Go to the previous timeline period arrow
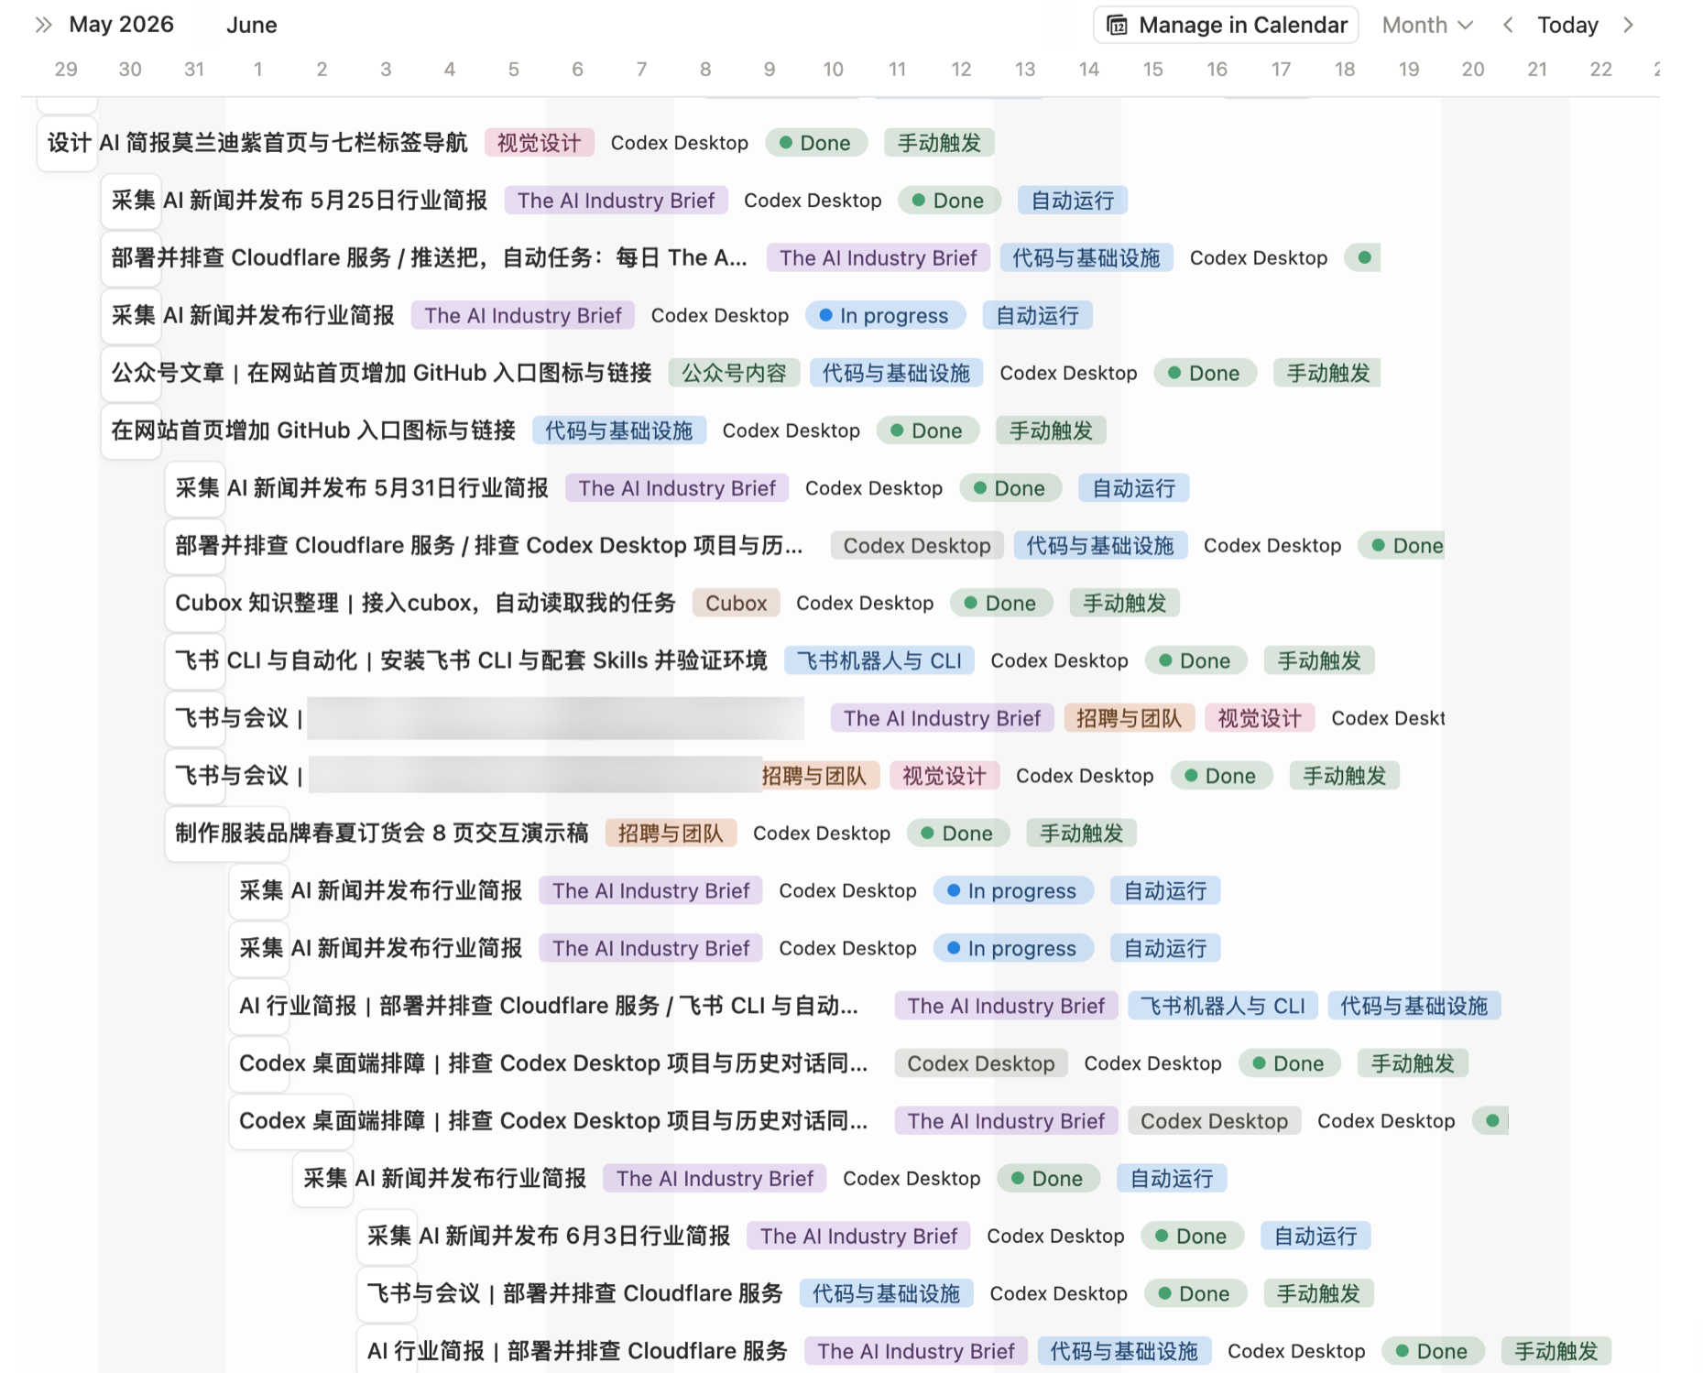The image size is (1703, 1373). [x=1508, y=25]
